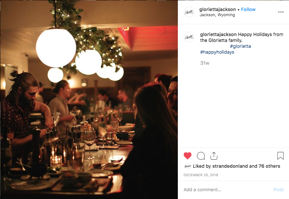Open the 31w timestamp

click(x=205, y=63)
